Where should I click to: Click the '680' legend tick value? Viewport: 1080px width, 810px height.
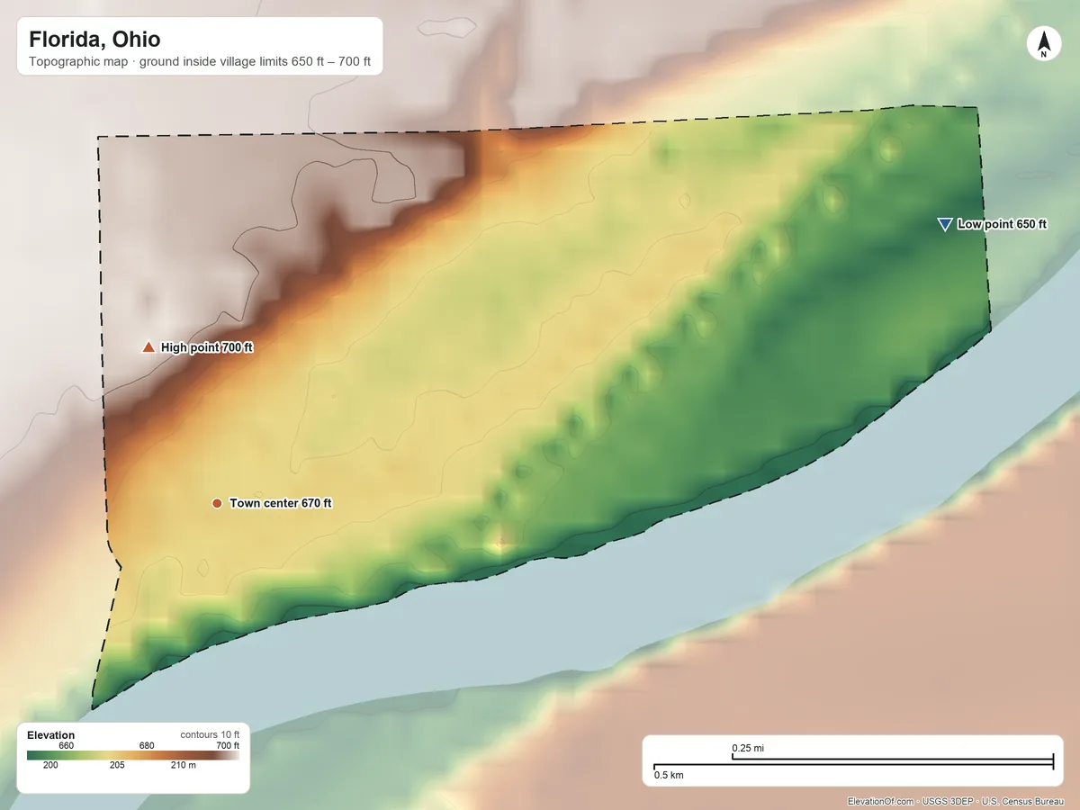147,745
